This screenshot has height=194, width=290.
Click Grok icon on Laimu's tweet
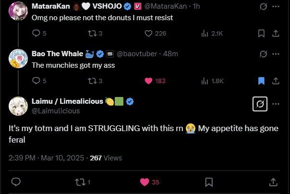[260, 104]
